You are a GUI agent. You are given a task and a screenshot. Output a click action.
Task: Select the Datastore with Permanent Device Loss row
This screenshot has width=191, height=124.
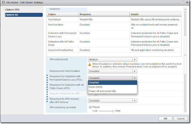114,35
